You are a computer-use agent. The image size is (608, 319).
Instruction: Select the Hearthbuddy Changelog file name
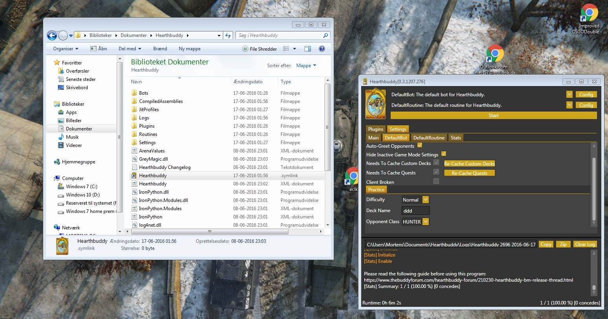pyautogui.click(x=165, y=167)
